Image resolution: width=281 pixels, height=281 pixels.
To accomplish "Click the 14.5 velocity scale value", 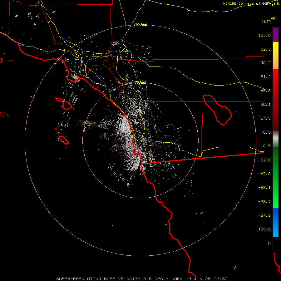I will tap(266, 118).
